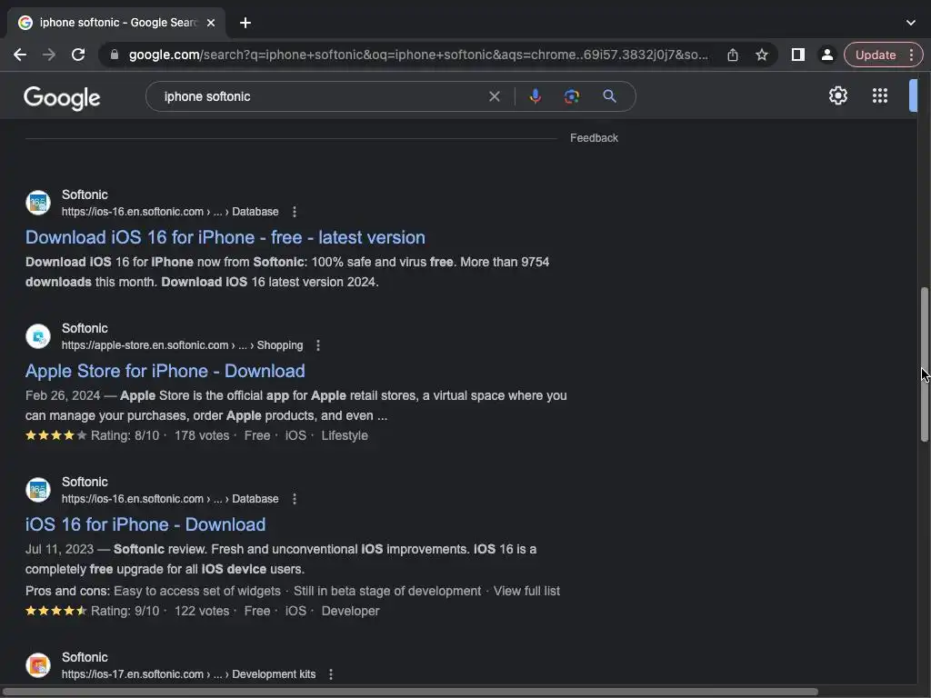Open options menu beside second ios-16 Database URL

(x=295, y=499)
